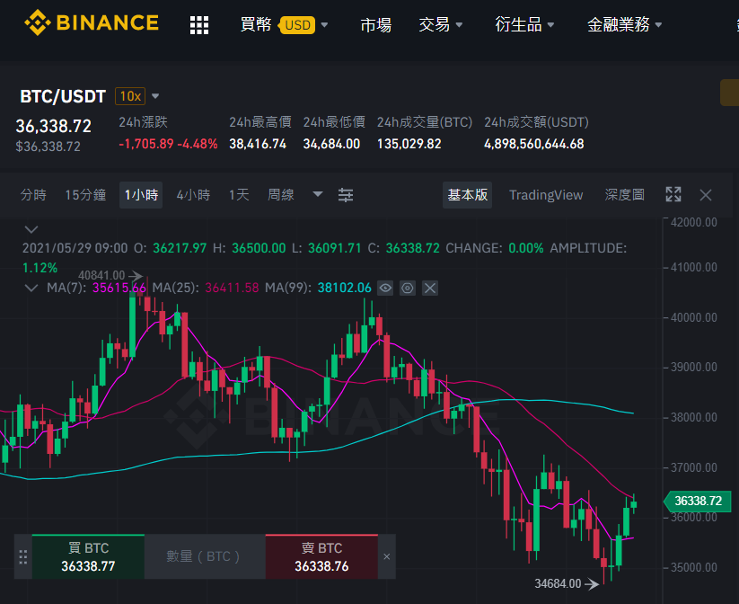Select 4小時 chart interval
This screenshot has height=604, width=739.
pyautogui.click(x=193, y=195)
